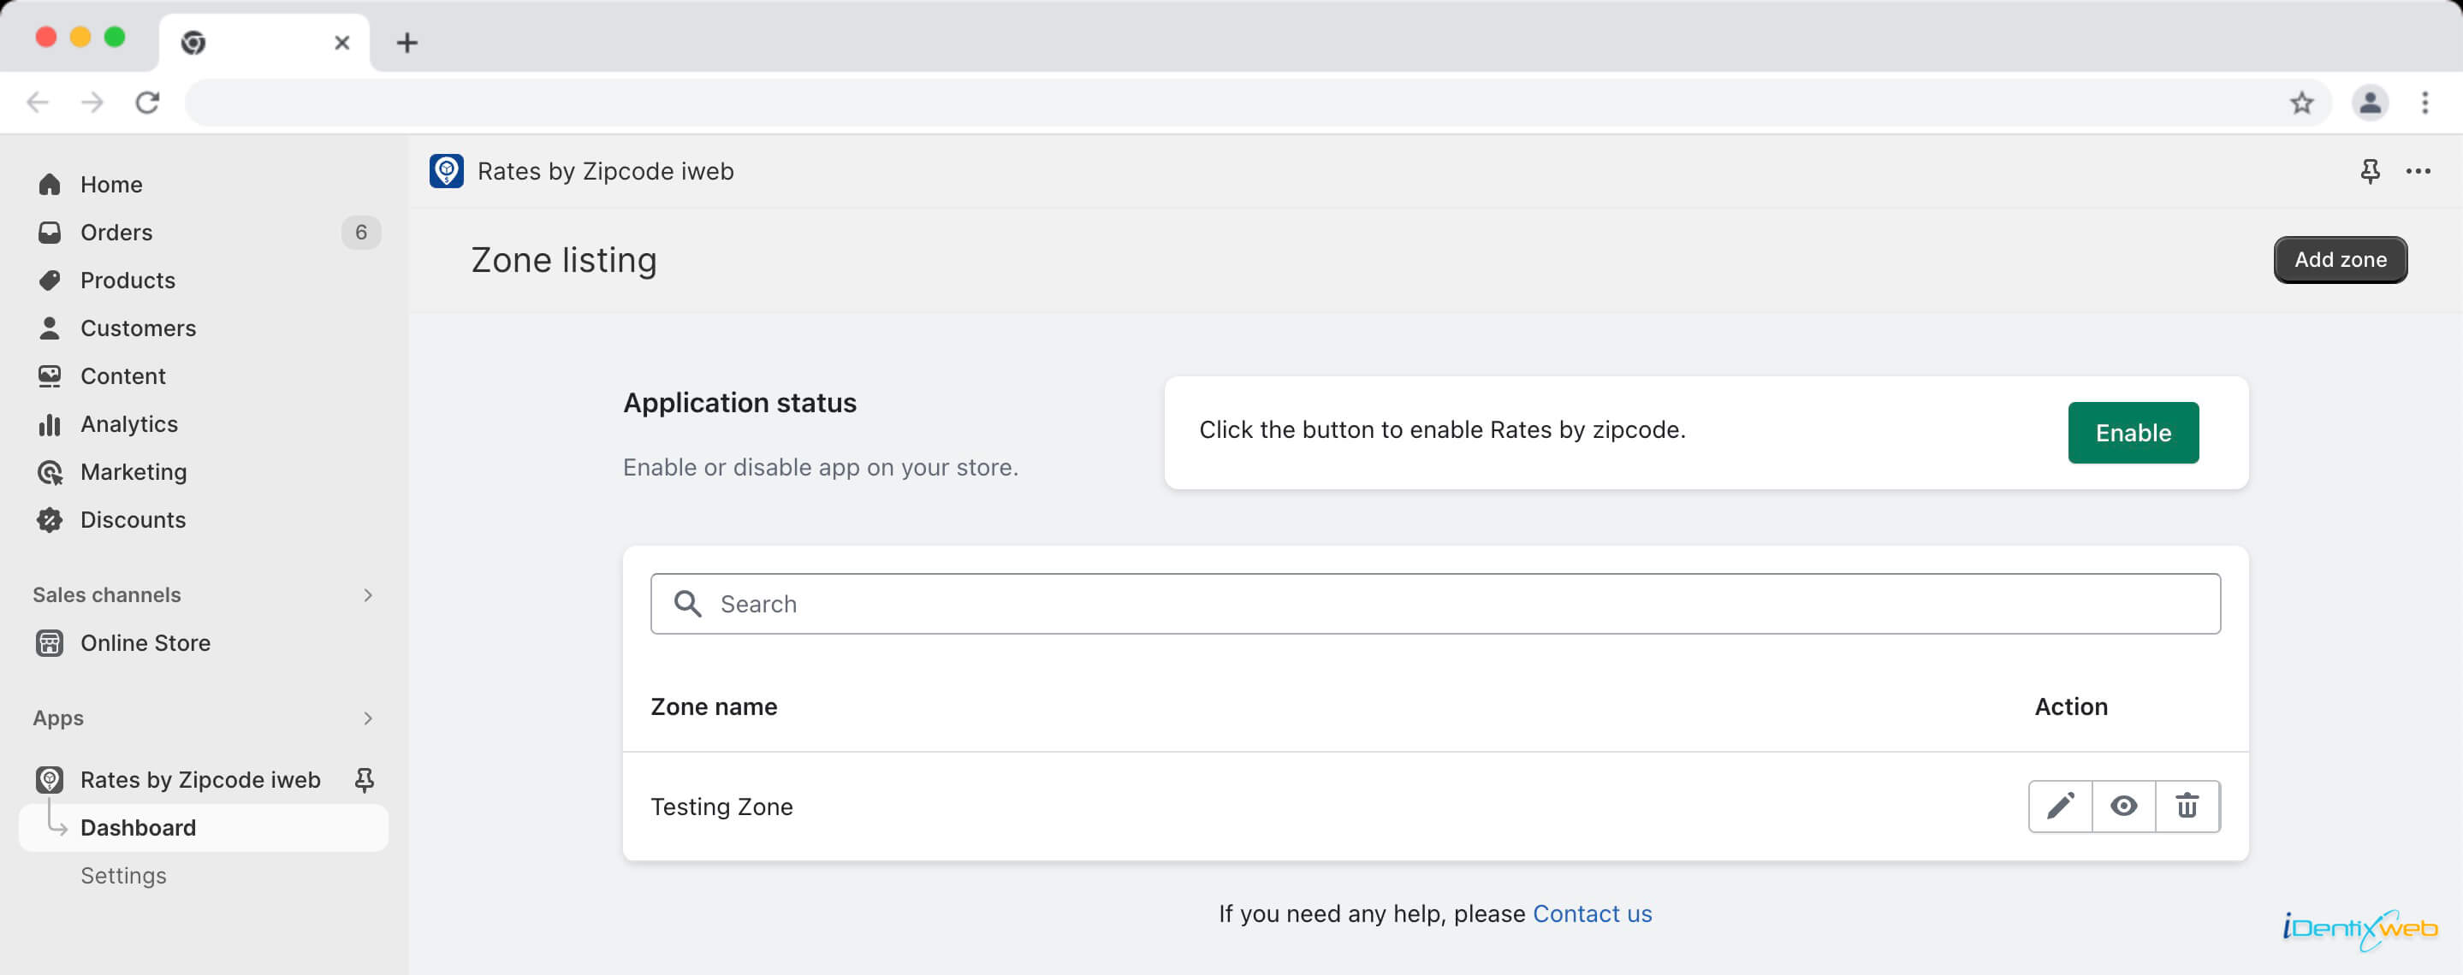Go to Products page
2463x975 pixels.
pyautogui.click(x=128, y=280)
